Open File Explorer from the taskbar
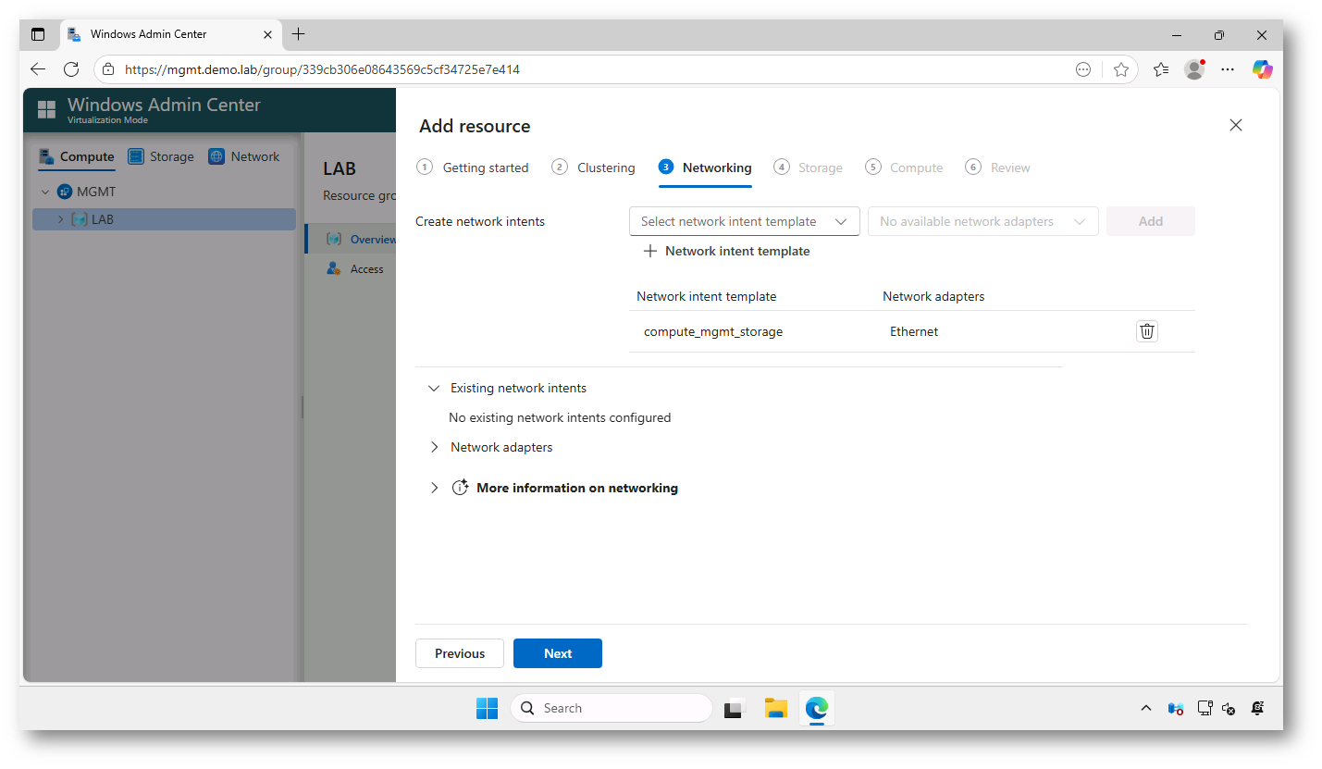Viewport: 1322px width, 769px height. pos(775,708)
